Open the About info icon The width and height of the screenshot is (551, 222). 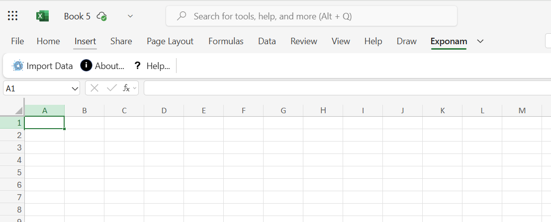(x=86, y=66)
